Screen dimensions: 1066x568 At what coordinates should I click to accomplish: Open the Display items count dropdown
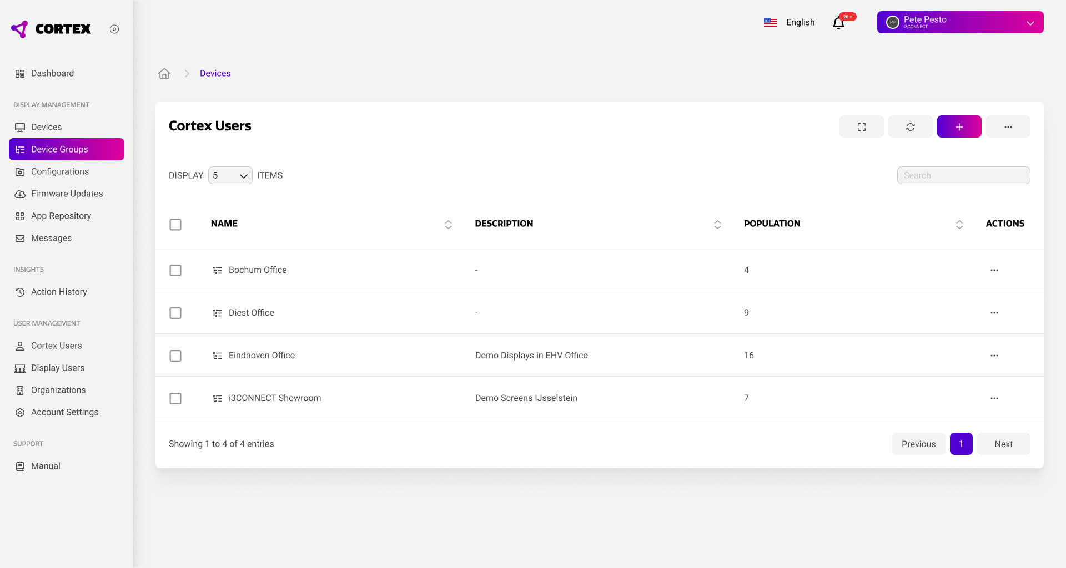[230, 176]
